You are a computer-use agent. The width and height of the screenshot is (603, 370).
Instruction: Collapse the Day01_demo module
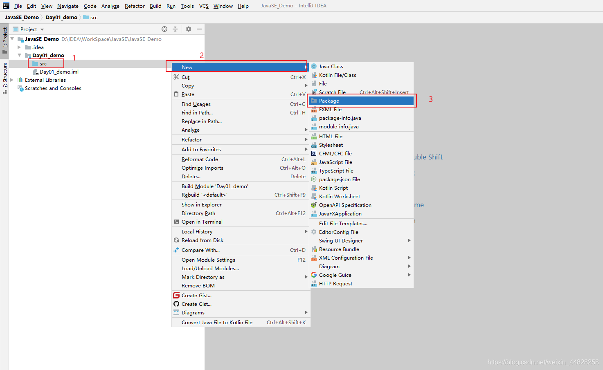point(19,55)
